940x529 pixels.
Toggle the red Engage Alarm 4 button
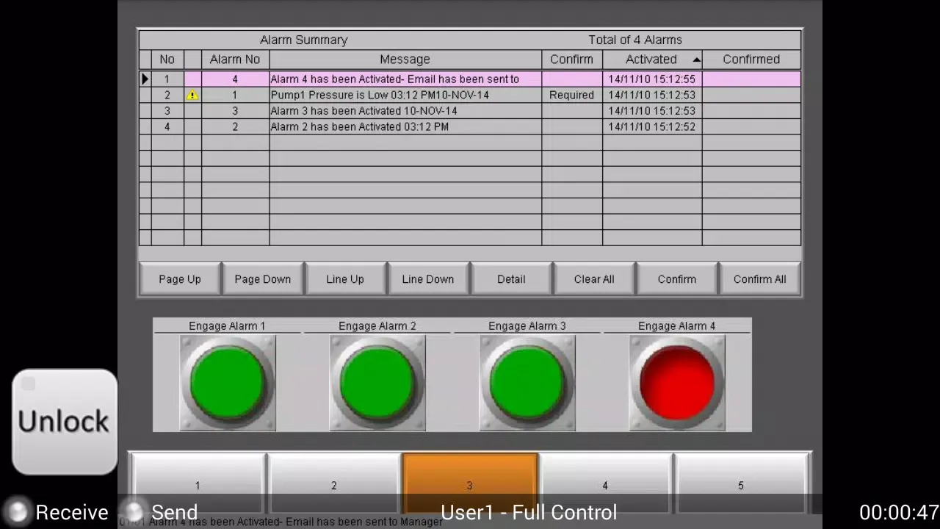[x=677, y=383]
